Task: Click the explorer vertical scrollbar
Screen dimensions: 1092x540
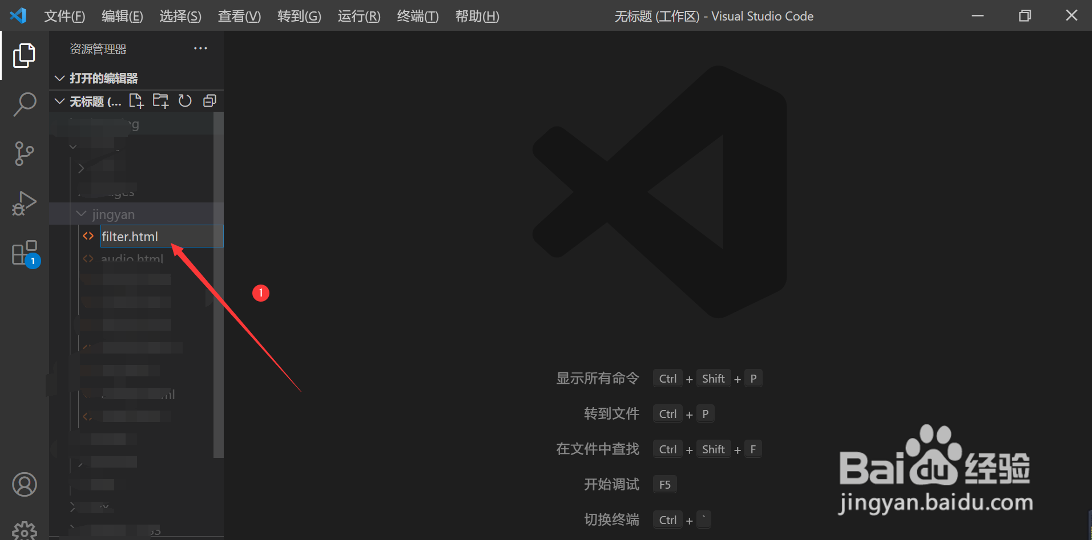Action: (218, 285)
